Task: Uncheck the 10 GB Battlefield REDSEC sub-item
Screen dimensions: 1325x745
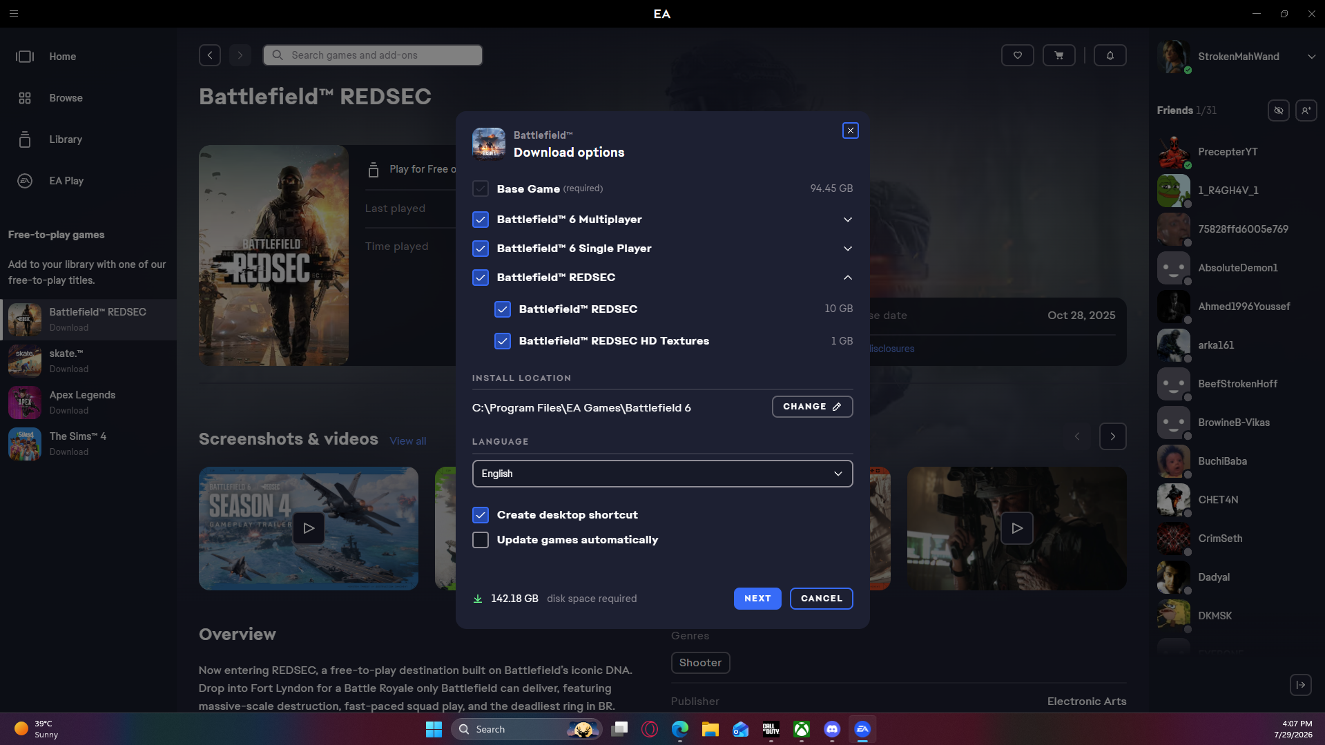Action: 503,309
